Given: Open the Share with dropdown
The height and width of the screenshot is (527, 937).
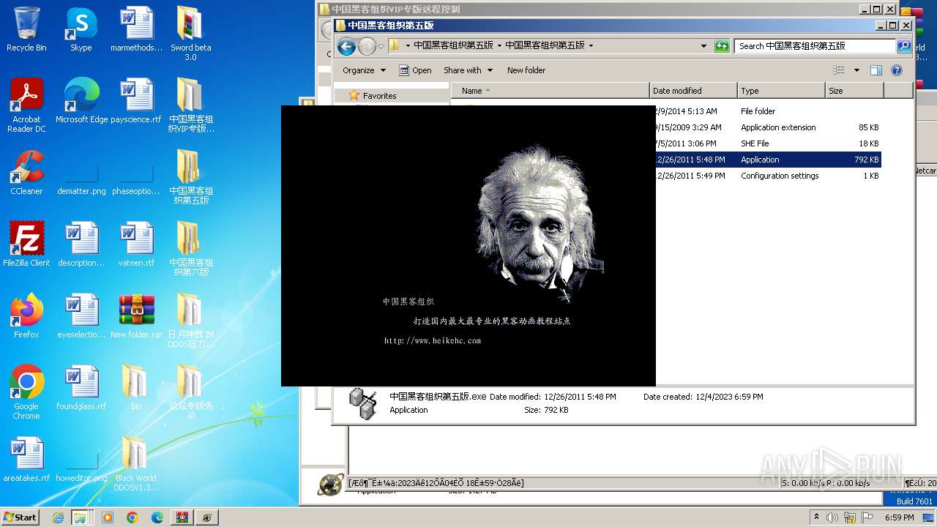Looking at the screenshot, I should pos(467,70).
